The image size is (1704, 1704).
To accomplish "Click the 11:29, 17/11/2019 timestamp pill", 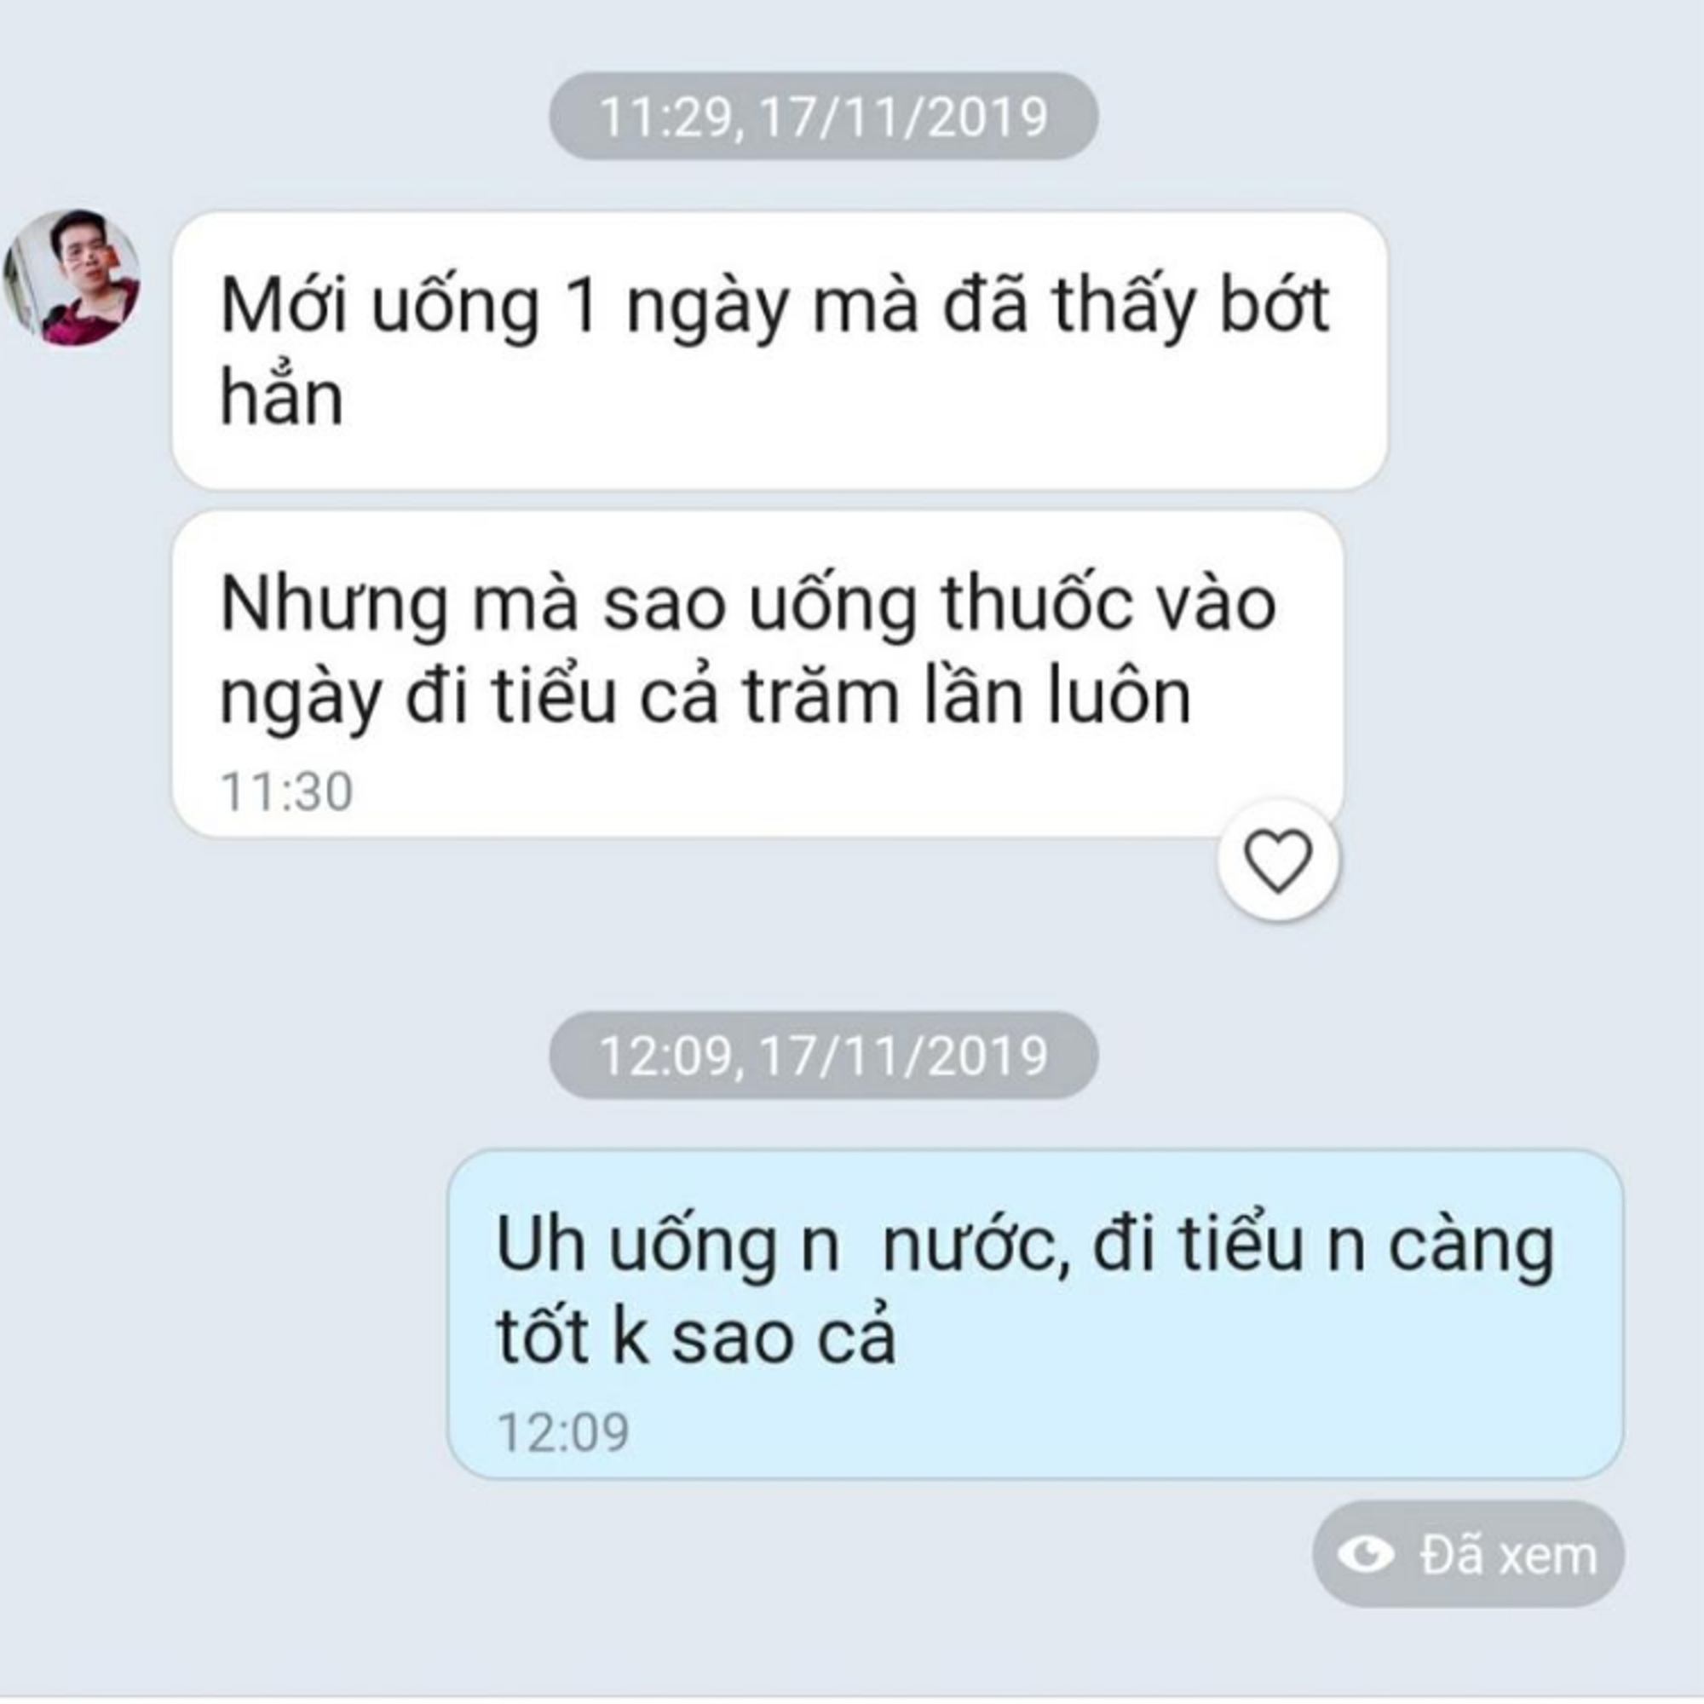I will 824,117.
